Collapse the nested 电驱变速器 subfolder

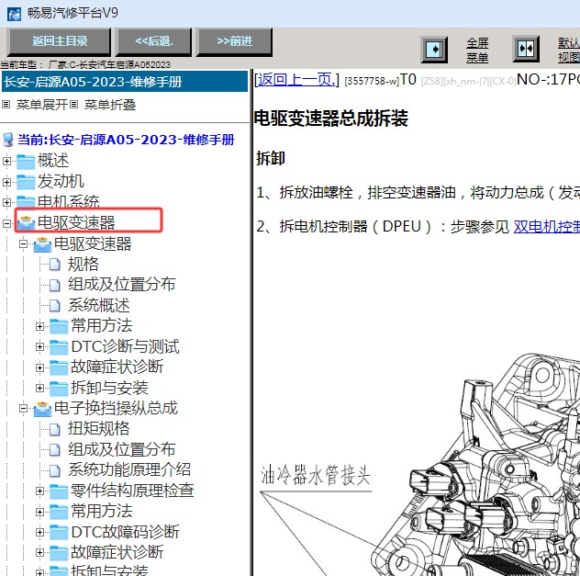coord(23,243)
